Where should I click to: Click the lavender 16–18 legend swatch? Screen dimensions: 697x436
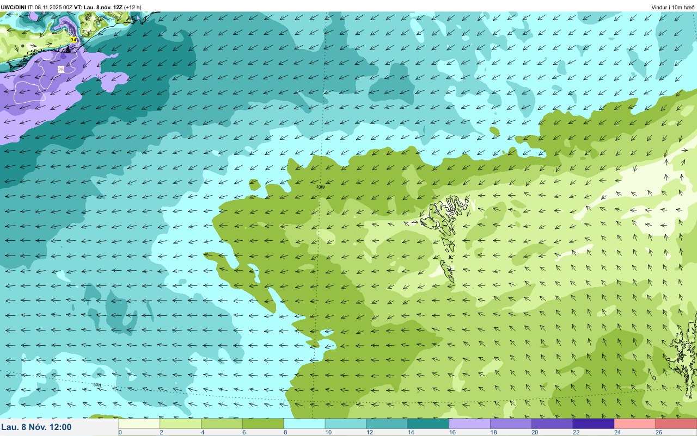[x=470, y=423]
